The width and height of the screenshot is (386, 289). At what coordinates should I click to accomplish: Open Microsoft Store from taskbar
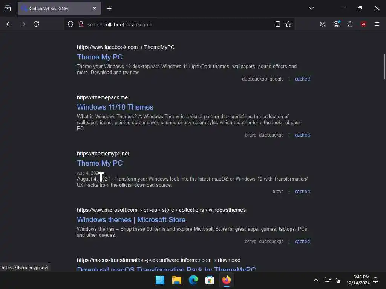(210, 280)
